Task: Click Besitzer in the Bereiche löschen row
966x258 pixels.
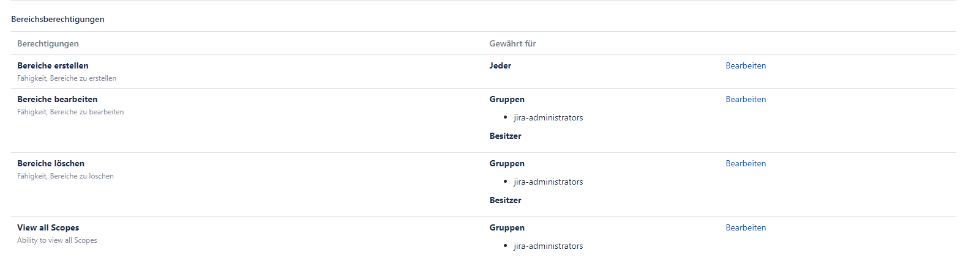Action: coord(505,200)
